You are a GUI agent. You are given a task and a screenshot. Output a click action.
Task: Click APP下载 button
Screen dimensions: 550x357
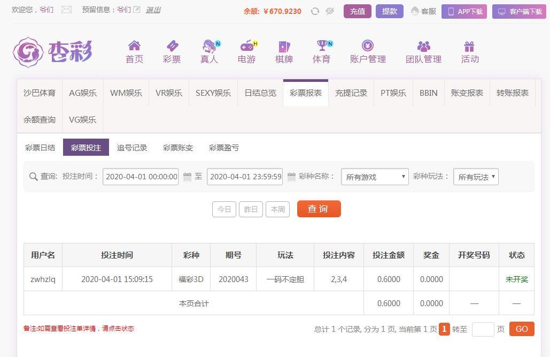[464, 11]
